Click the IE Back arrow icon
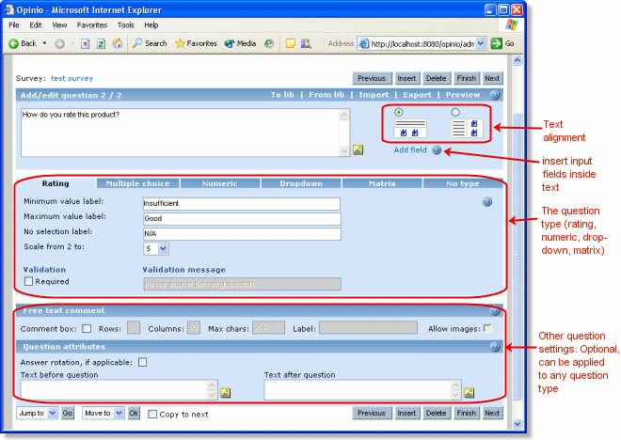621x440 pixels. 14,43
